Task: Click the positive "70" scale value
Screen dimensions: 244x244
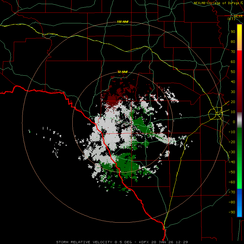Action: [x=233, y=52]
